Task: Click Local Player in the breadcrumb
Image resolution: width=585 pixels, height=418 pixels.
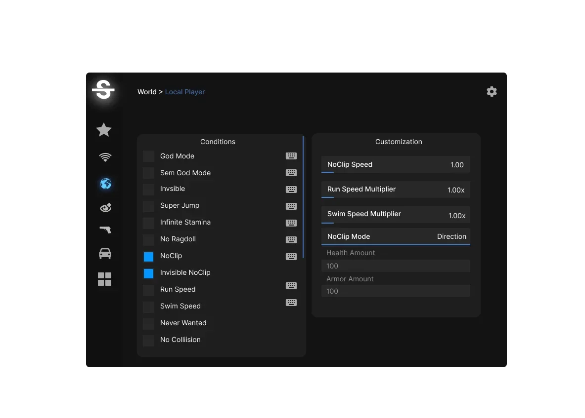Action: pyautogui.click(x=184, y=92)
